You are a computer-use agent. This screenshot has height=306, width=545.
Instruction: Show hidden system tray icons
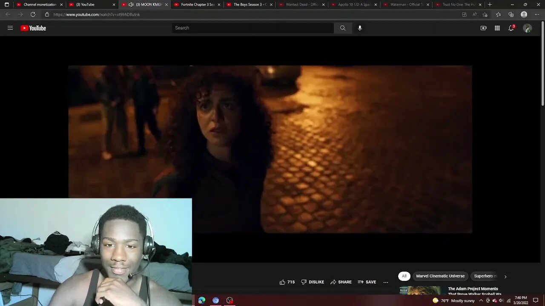coord(481,301)
